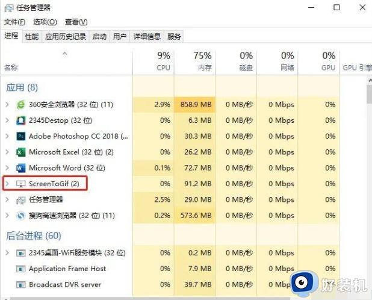372x300 pixels.
Task: Select the Application Frame Host row name
Action: click(67, 269)
